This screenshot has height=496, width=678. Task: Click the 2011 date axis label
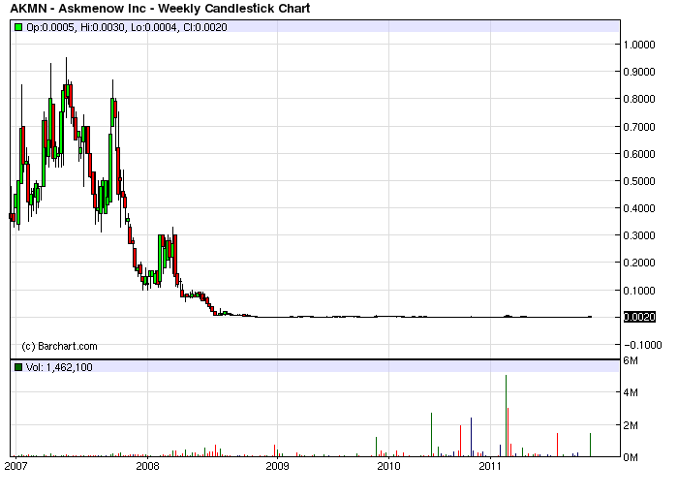pyautogui.click(x=490, y=466)
